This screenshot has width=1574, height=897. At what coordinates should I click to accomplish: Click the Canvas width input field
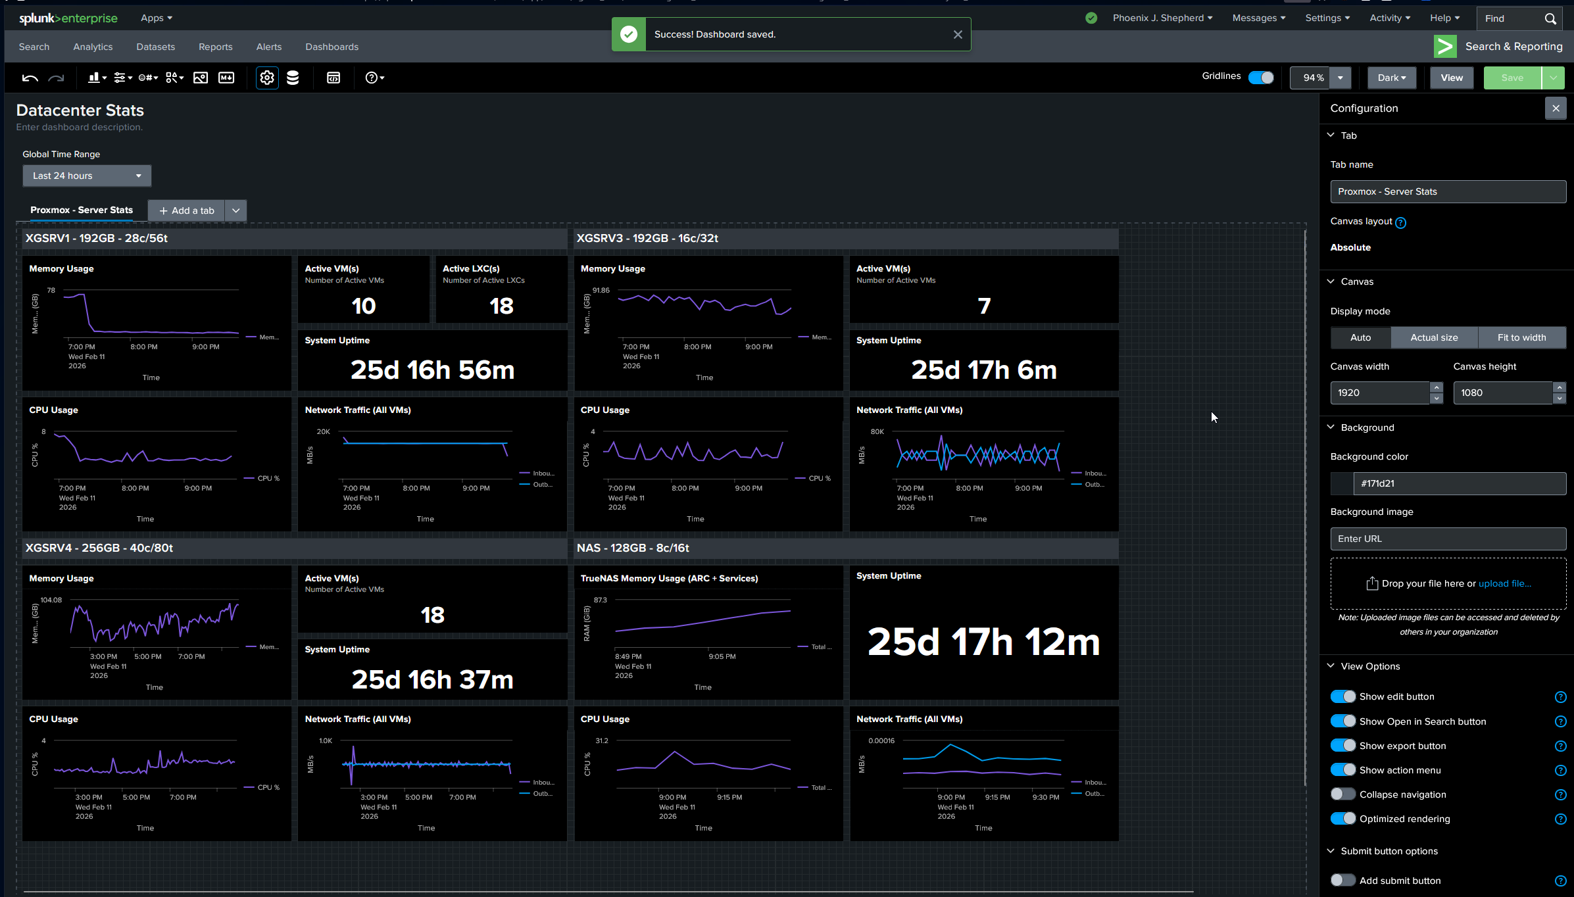coord(1379,393)
